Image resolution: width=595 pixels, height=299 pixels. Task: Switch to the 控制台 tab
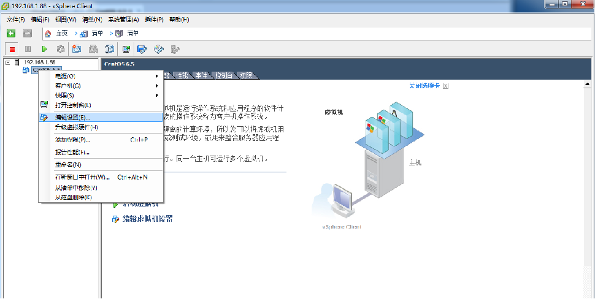pyautogui.click(x=224, y=75)
